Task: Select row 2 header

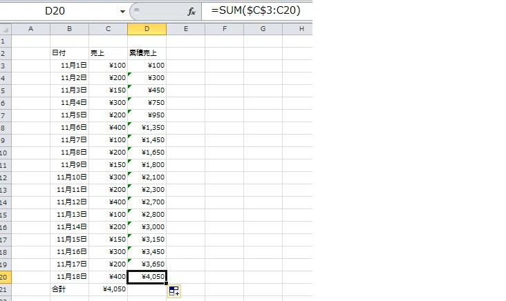Action: pos(6,53)
